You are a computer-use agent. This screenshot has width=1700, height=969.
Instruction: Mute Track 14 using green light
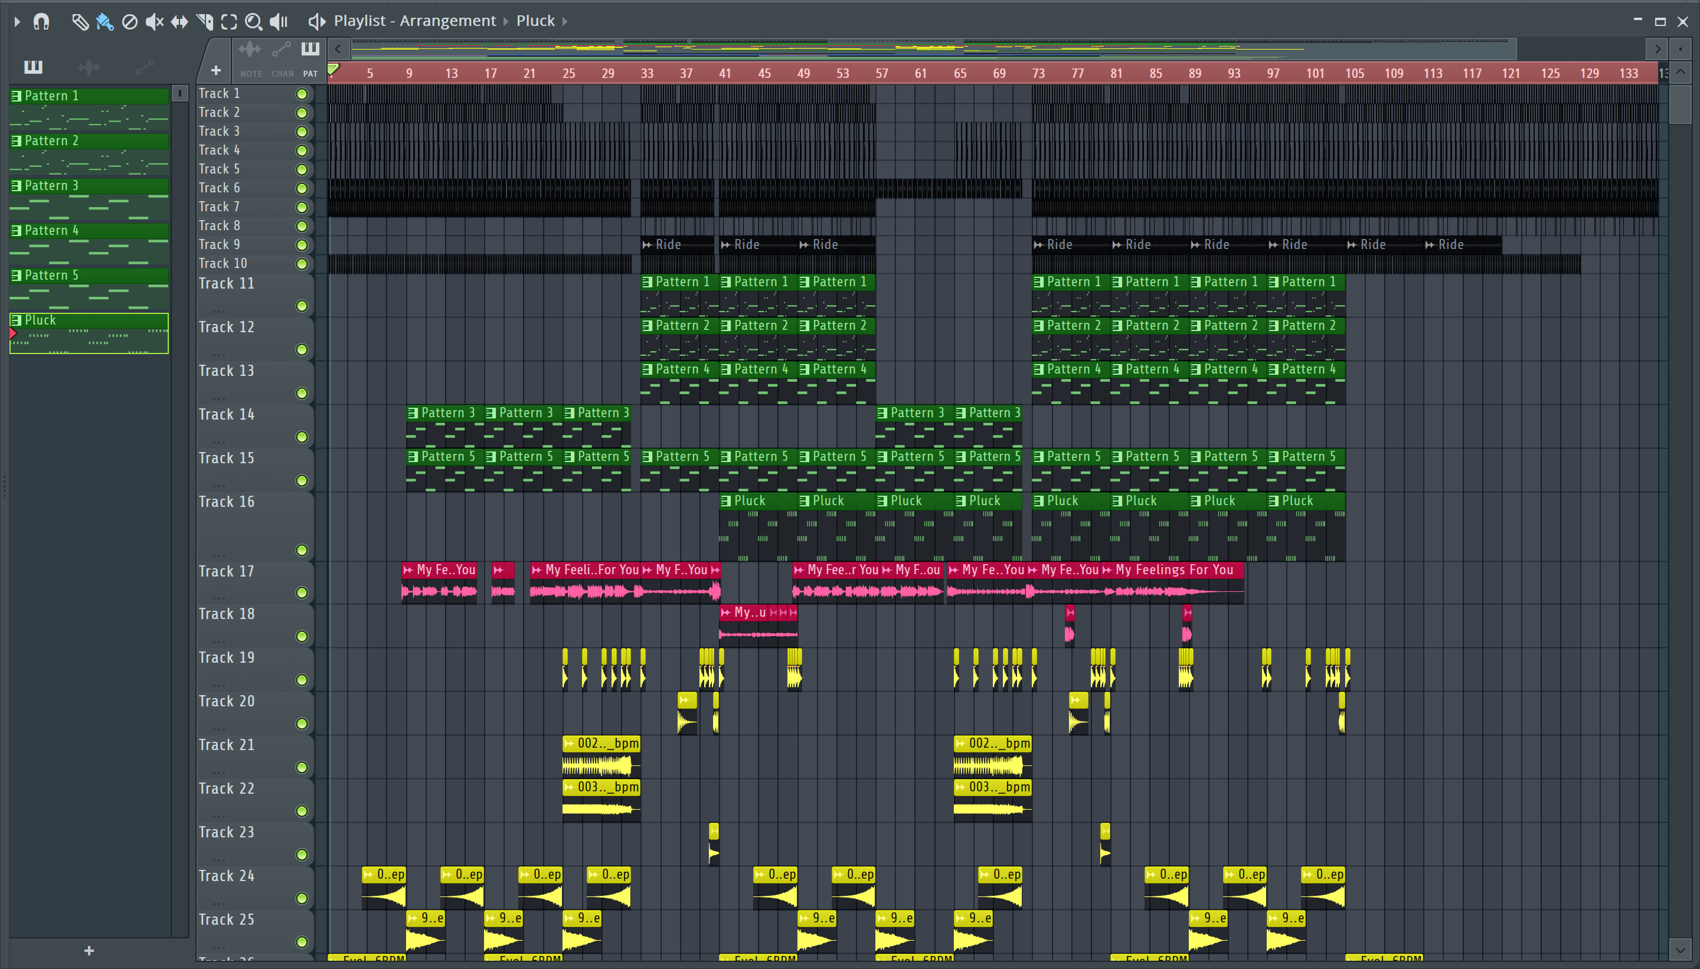point(302,437)
